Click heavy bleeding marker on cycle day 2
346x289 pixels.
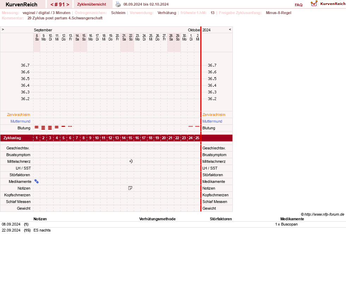pos(43,128)
